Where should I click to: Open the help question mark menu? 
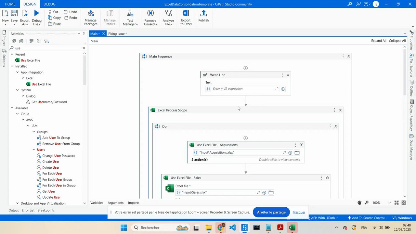pos(367,4)
